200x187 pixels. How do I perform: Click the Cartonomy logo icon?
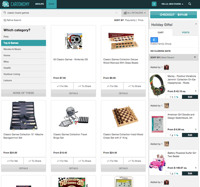pos(6,4)
